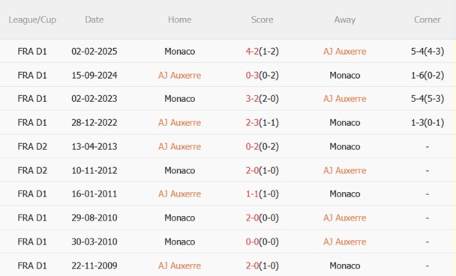Click the League/Cup column header

coord(32,19)
